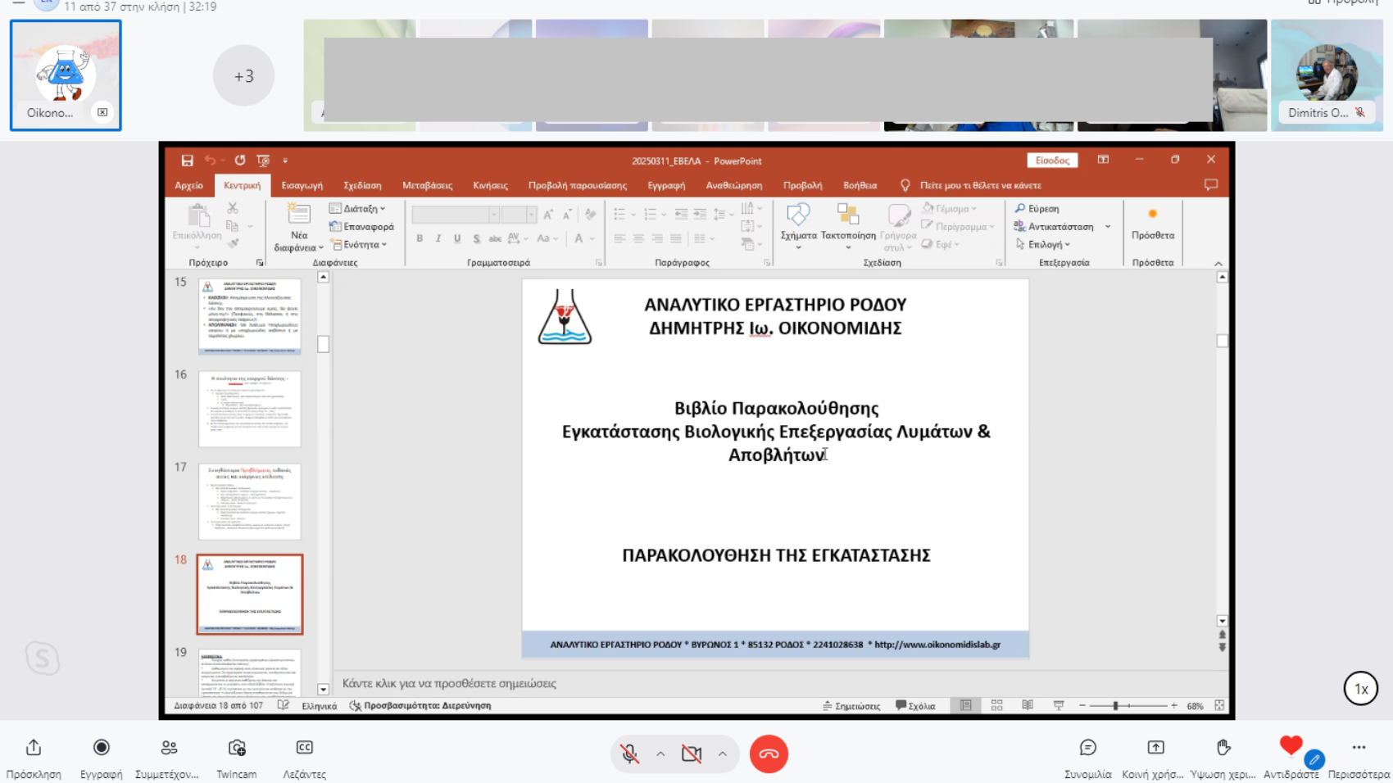Image resolution: width=1393 pixels, height=783 pixels.
Task: Open chat conversation icon
Action: (x=1088, y=747)
